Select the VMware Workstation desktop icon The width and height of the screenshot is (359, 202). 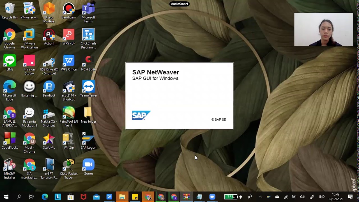click(x=29, y=39)
